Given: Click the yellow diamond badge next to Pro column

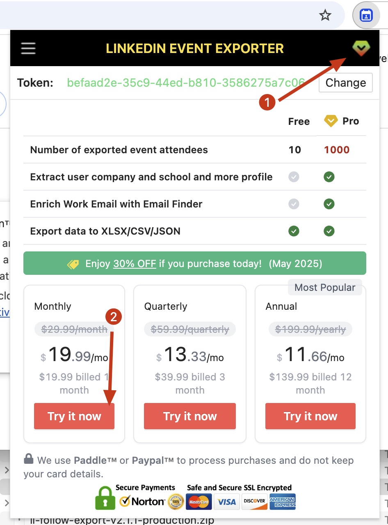Looking at the screenshot, I should coord(331,121).
